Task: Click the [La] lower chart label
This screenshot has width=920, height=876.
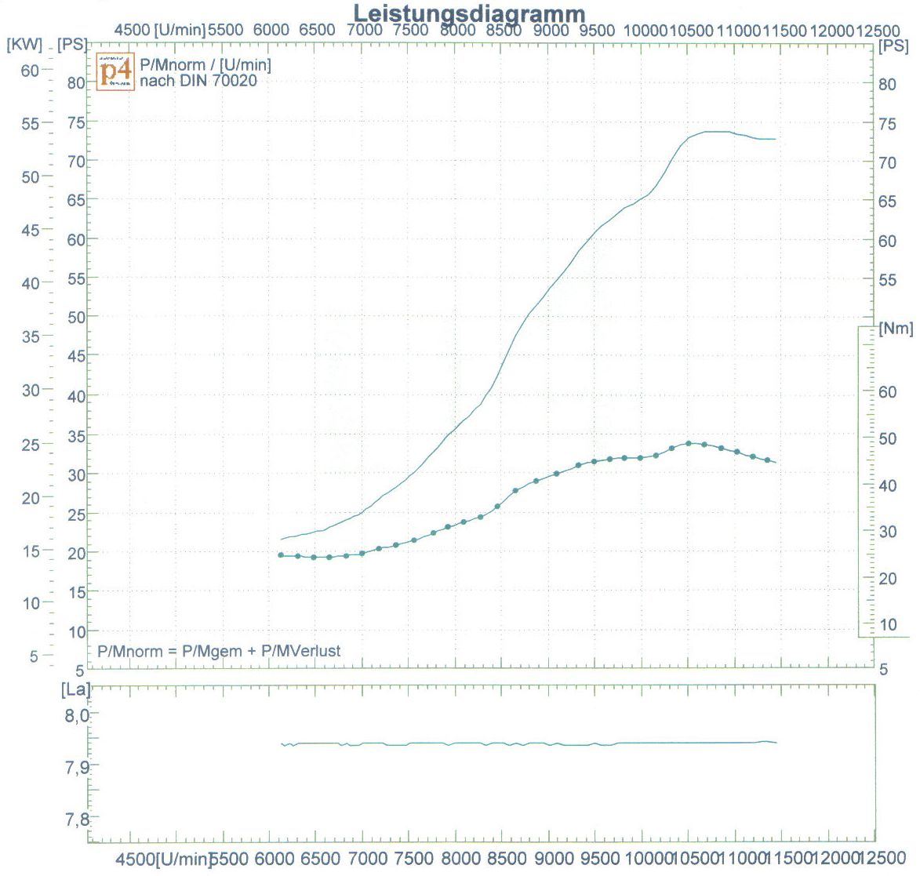Action: 75,691
